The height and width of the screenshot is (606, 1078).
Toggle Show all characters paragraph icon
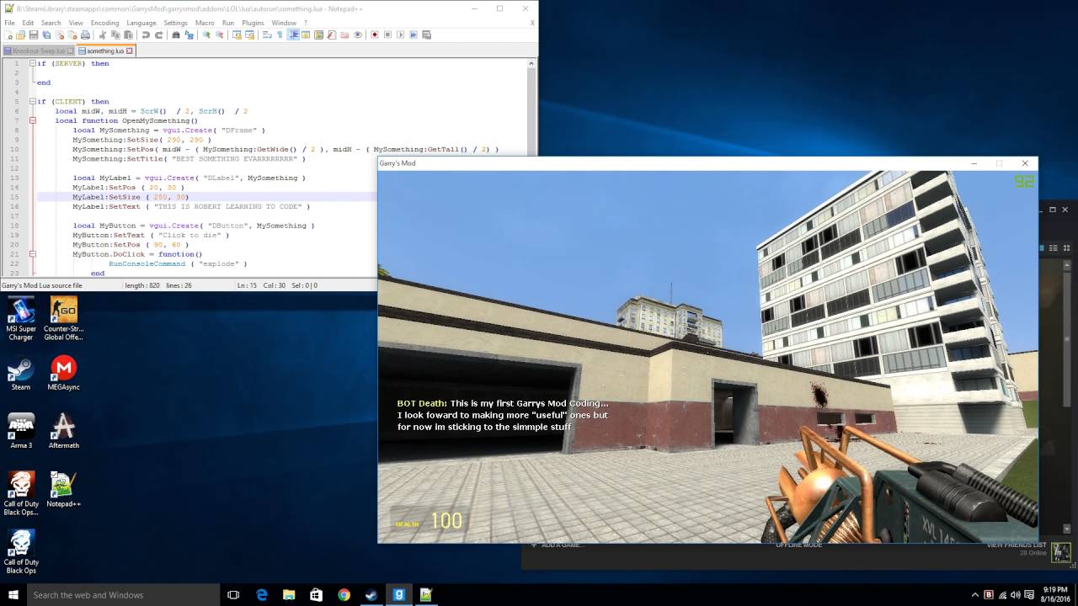[280, 35]
